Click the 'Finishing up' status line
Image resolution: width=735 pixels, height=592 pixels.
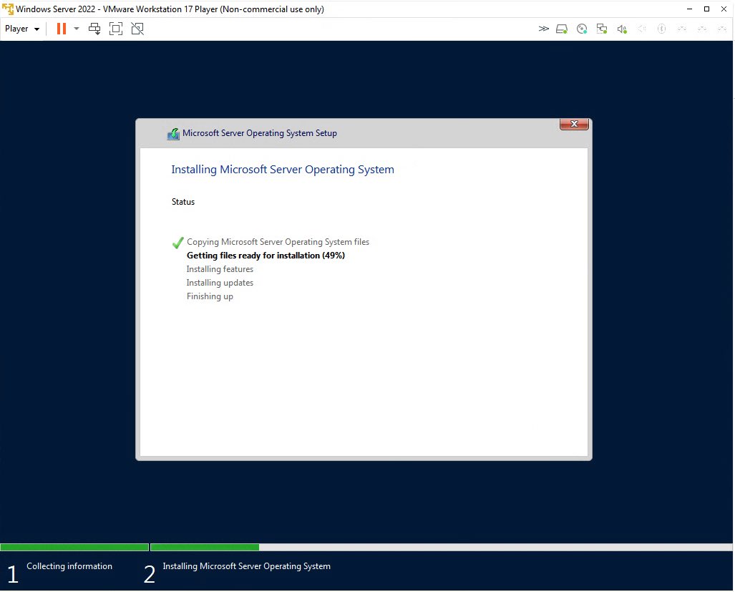point(210,296)
